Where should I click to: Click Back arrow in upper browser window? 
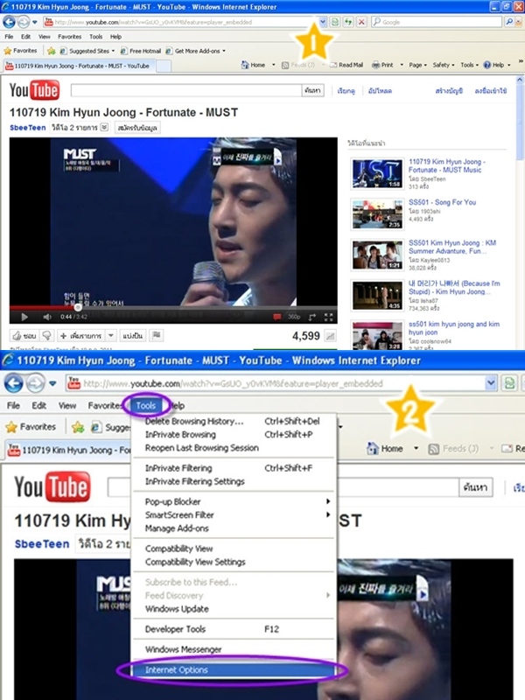point(10,21)
